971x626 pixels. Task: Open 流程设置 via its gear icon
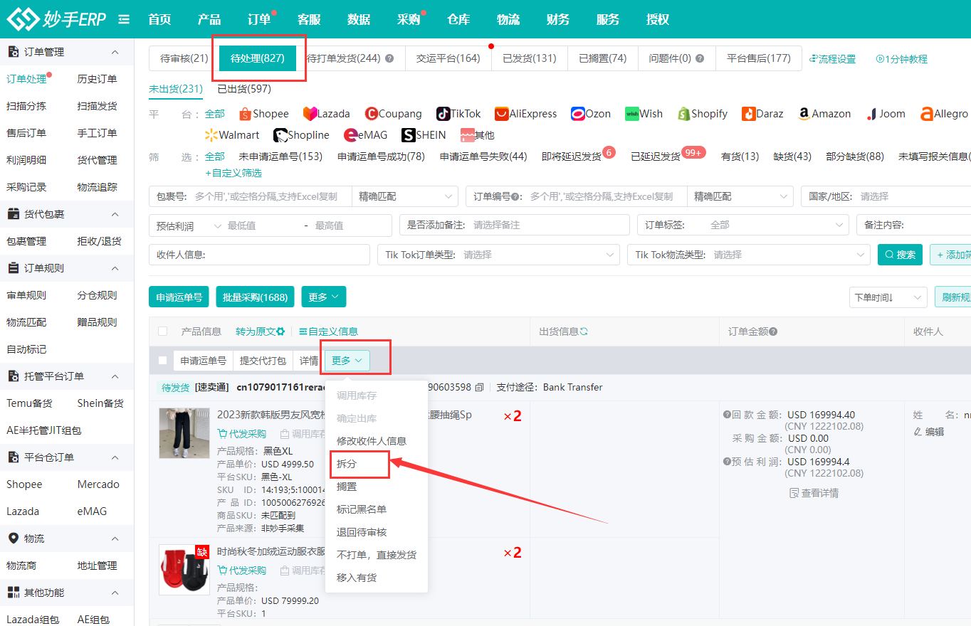815,60
